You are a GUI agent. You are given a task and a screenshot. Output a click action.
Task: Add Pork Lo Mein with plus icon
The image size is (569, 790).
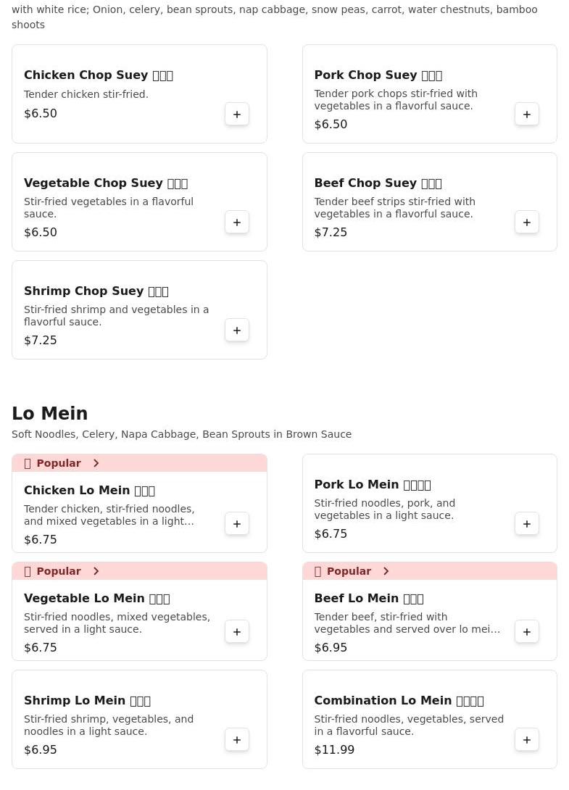[527, 524]
